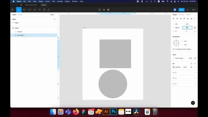The image size is (208, 117).
Task: Remove the CACACA fill
Action: pyautogui.click(x=195, y=67)
